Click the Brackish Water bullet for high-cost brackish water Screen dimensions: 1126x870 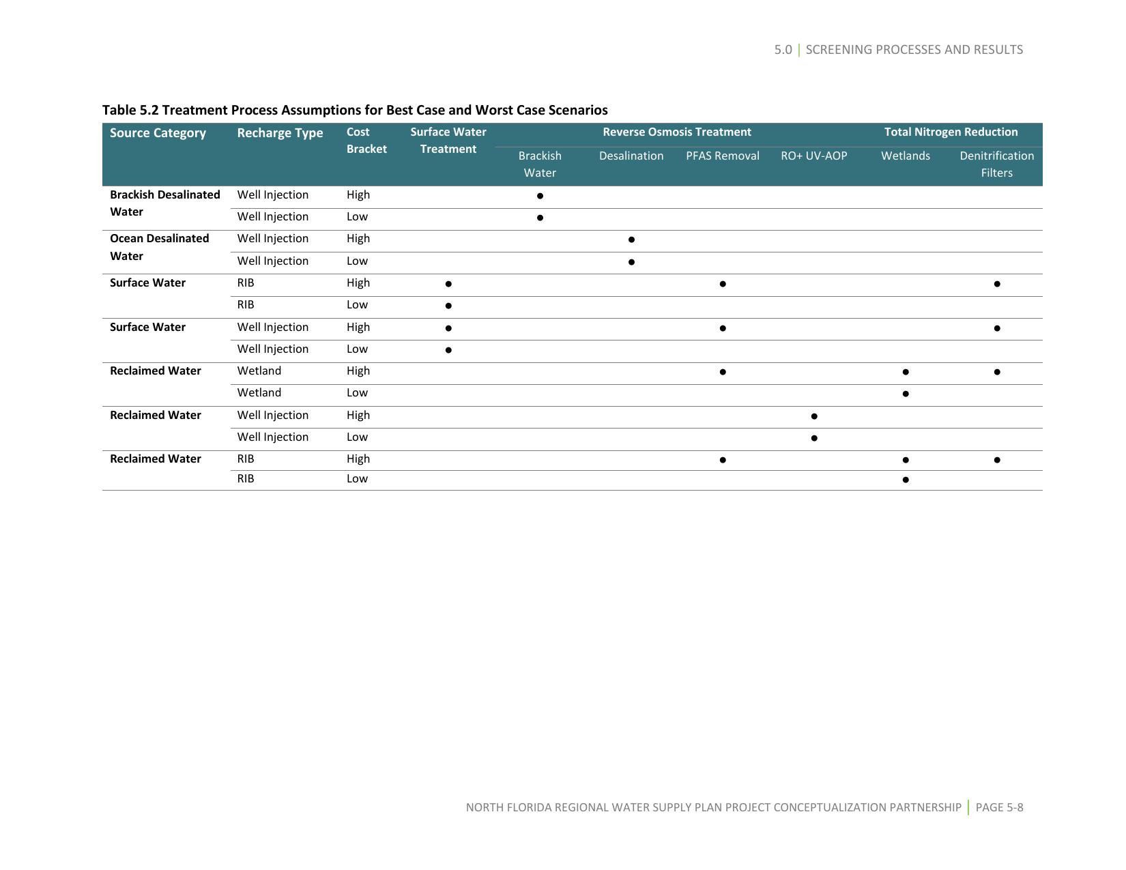point(540,197)
